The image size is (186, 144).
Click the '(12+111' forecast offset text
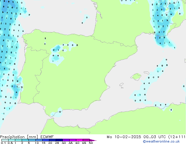[177, 137]
